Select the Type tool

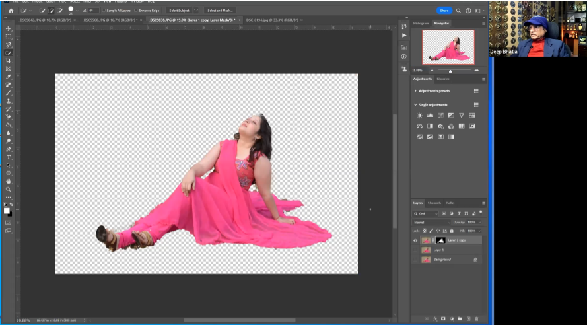pos(9,157)
